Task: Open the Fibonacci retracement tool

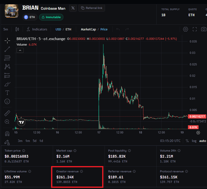Action: pyautogui.click(x=7, y=58)
